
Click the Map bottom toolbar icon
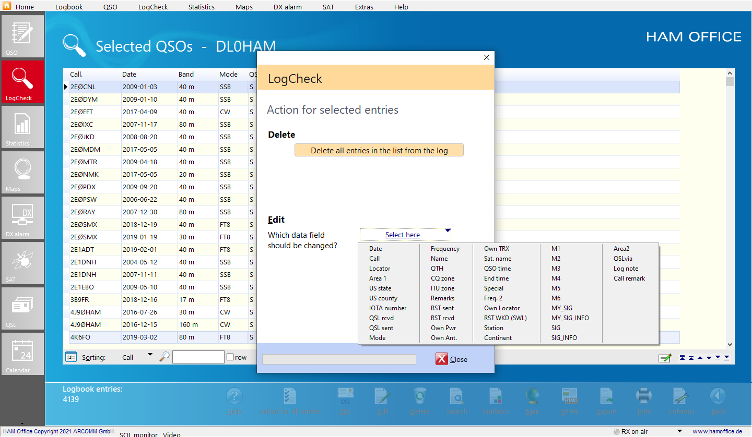click(533, 400)
